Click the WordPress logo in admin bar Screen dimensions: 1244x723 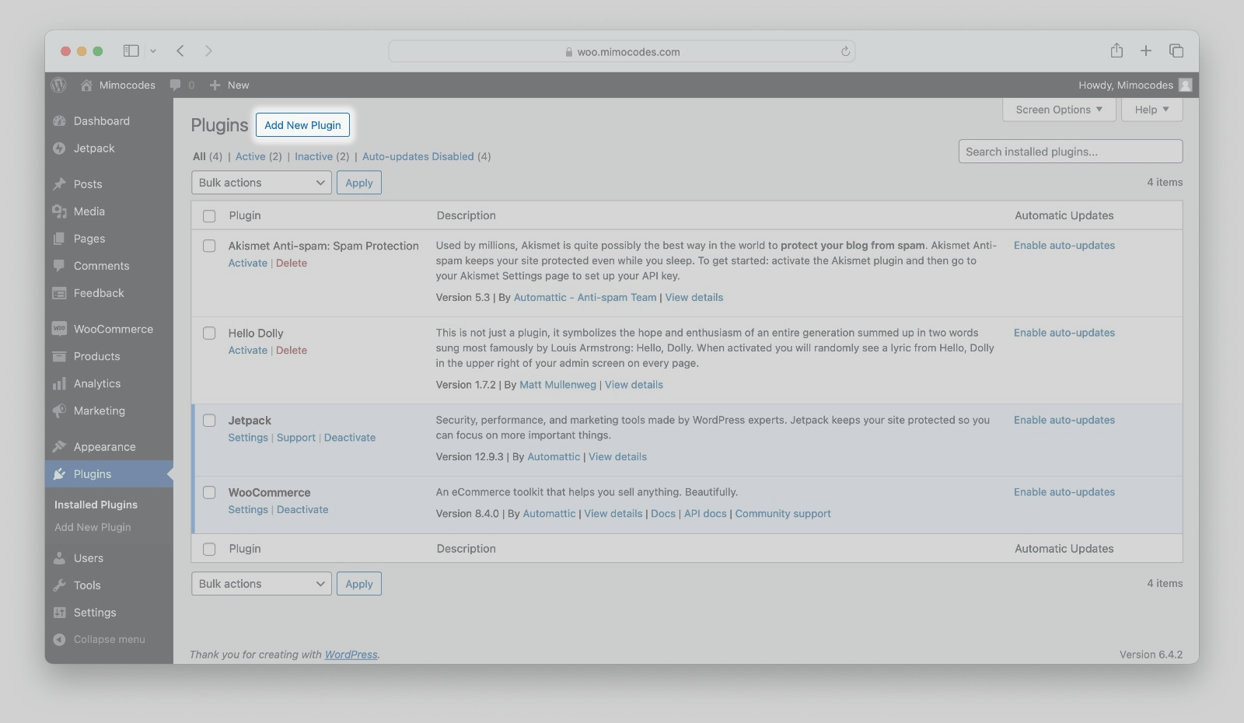pyautogui.click(x=59, y=85)
